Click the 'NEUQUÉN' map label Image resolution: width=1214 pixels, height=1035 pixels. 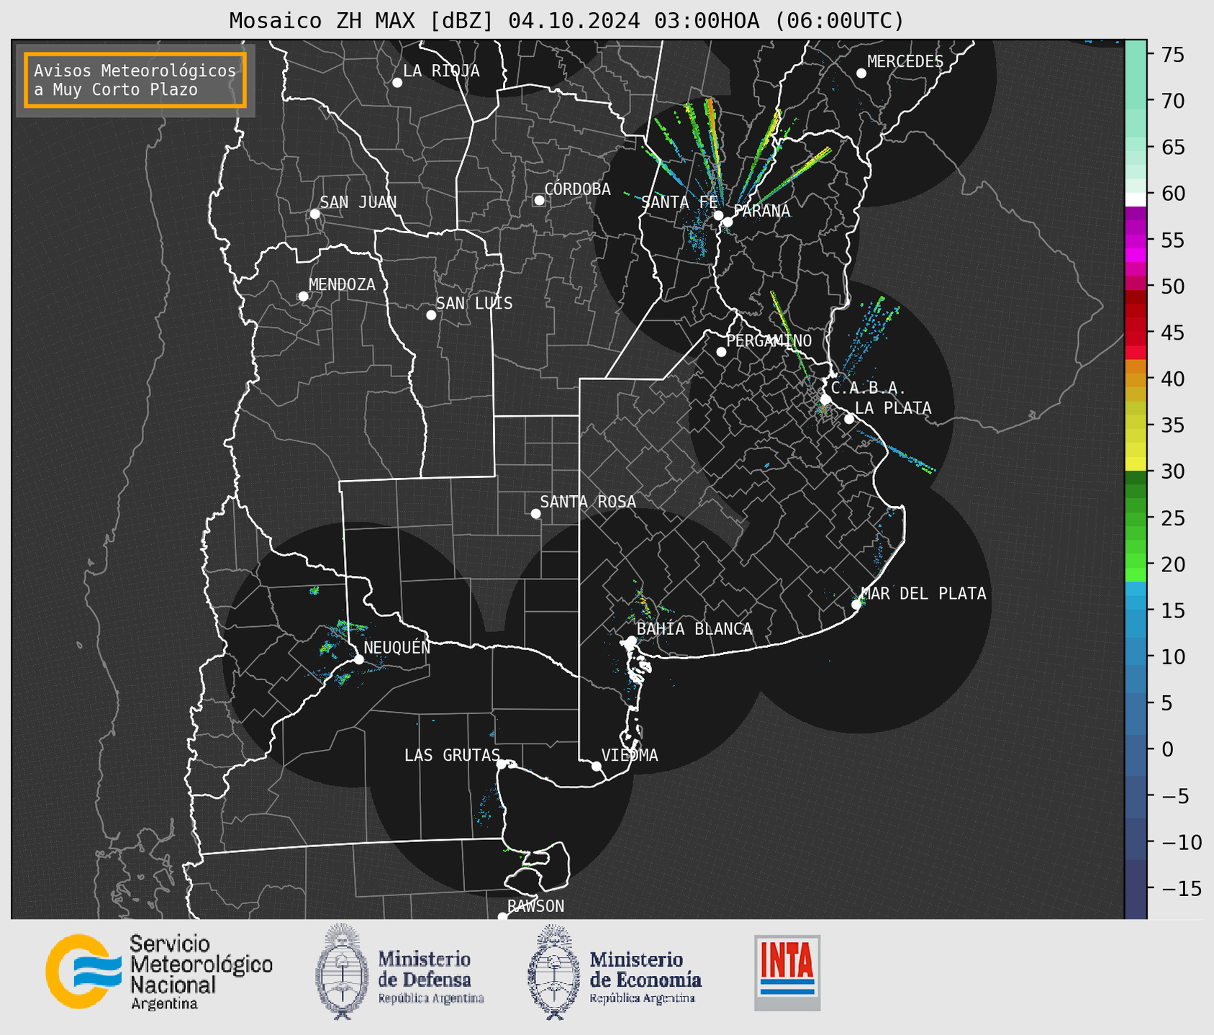397,648
